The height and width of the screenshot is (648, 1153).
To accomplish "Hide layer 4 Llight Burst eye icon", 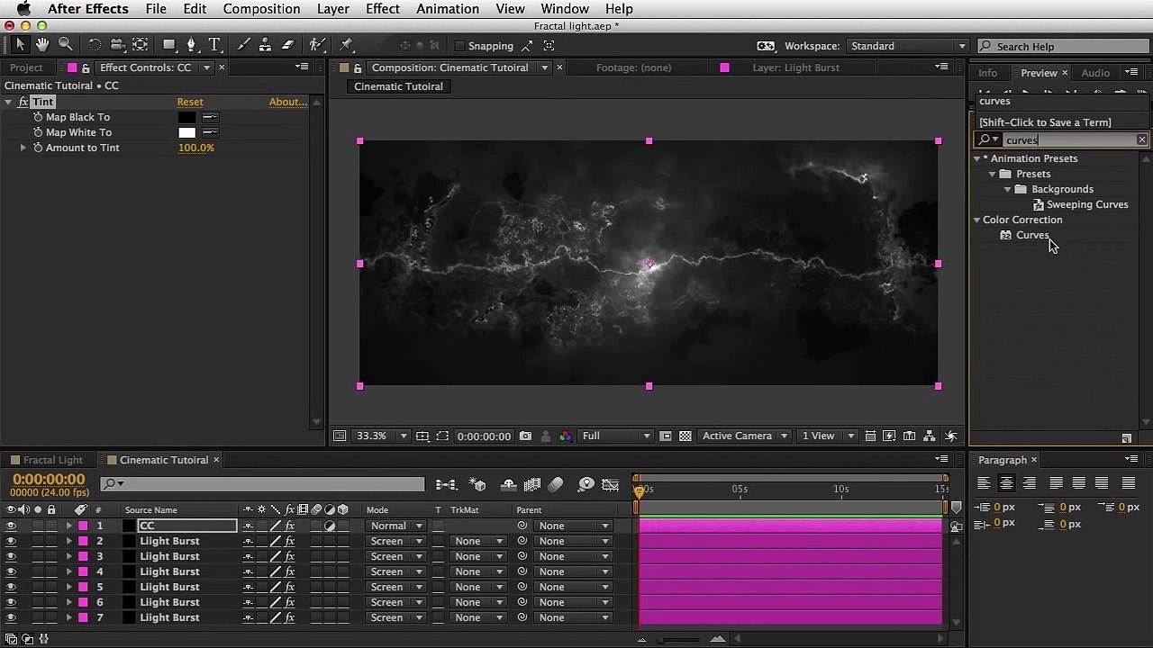I will [x=11, y=571].
